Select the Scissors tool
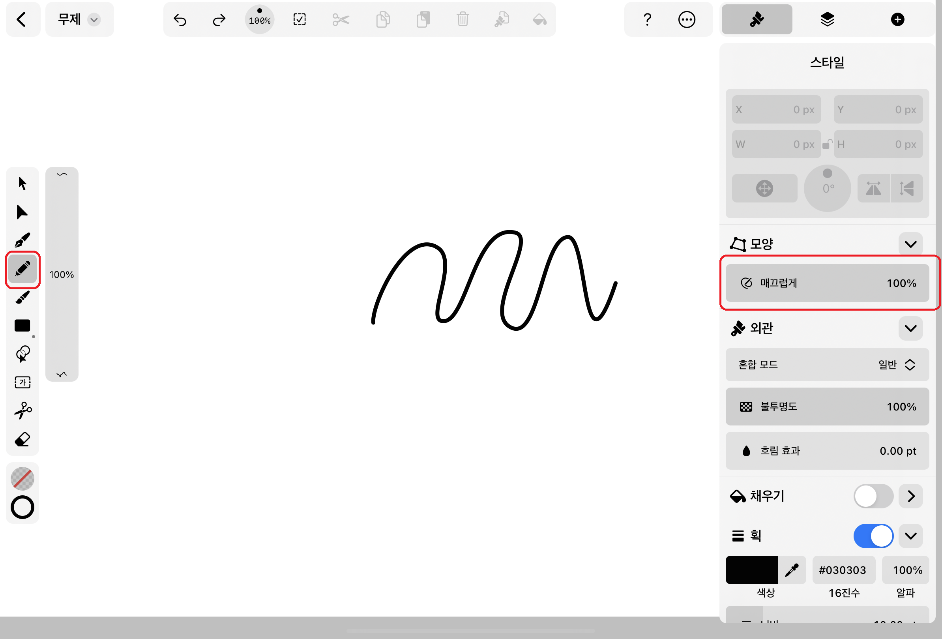The width and height of the screenshot is (942, 639). 22,410
